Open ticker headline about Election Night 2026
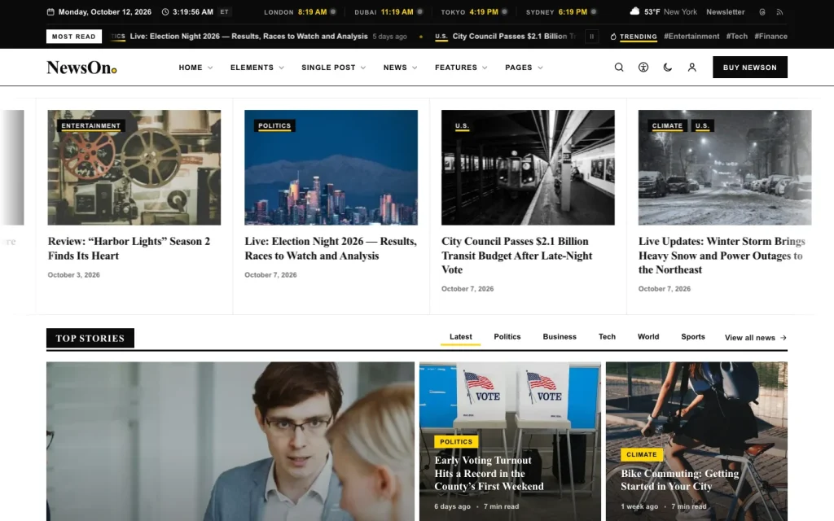The height and width of the screenshot is (521, 834). pos(249,36)
